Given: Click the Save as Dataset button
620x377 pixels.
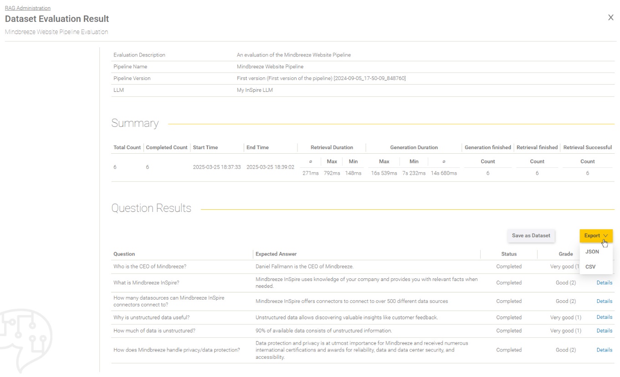Looking at the screenshot, I should 531,236.
